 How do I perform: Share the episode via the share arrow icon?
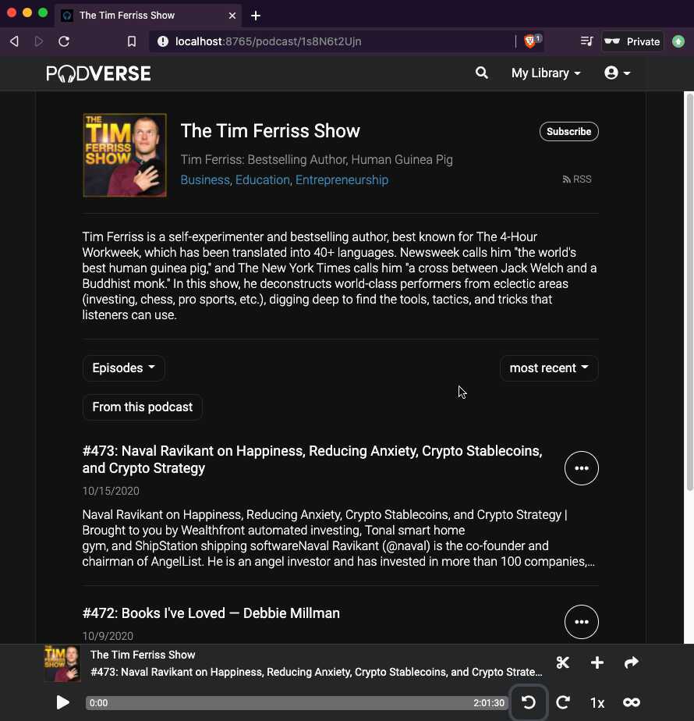click(x=631, y=662)
